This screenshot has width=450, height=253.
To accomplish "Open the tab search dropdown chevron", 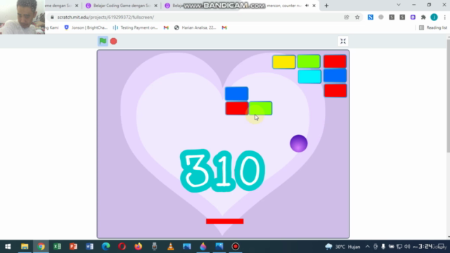I will coord(399,5).
